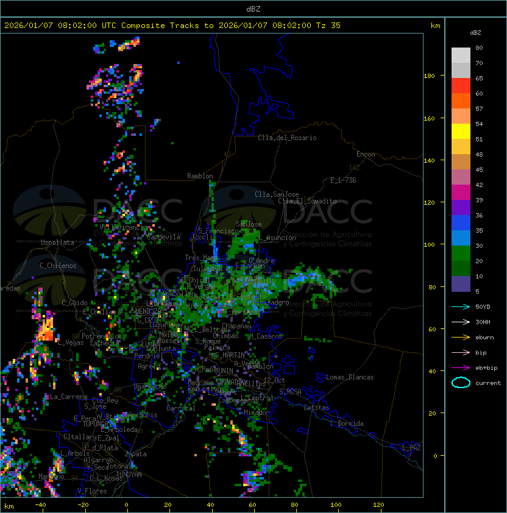Click the 'Zapata' map label

tap(135, 454)
